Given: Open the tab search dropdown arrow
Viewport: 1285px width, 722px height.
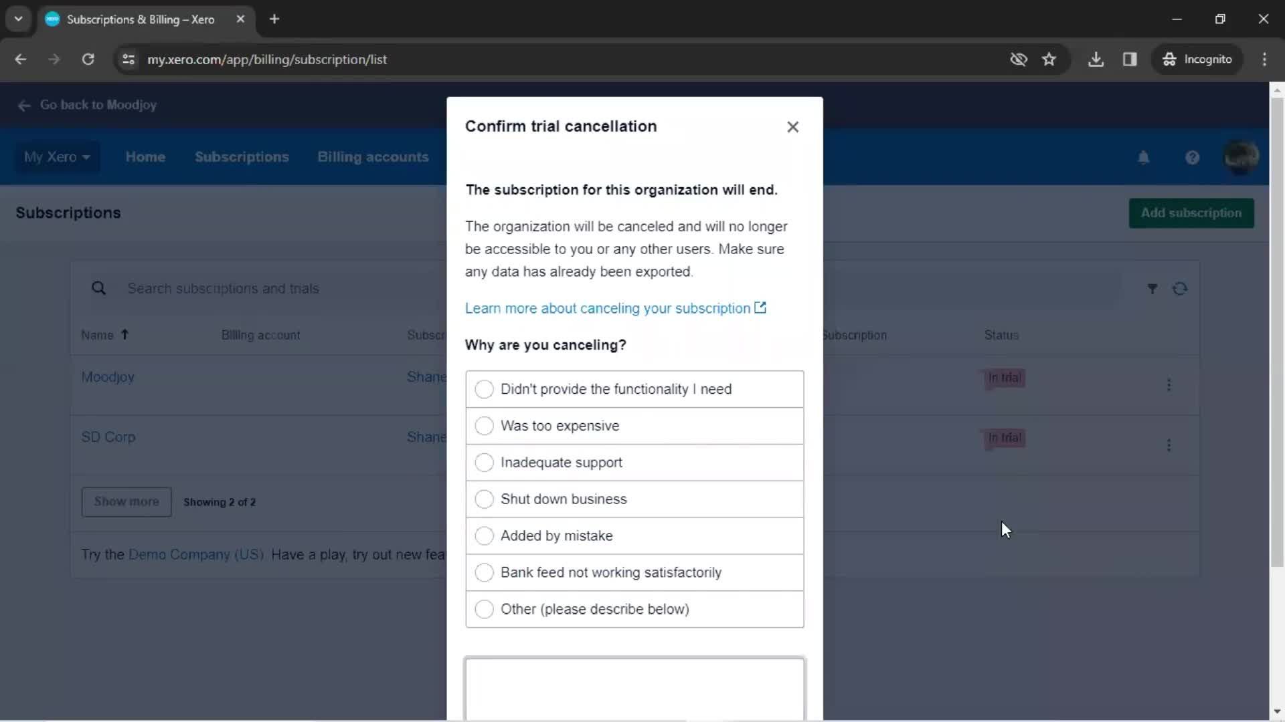Looking at the screenshot, I should [19, 19].
